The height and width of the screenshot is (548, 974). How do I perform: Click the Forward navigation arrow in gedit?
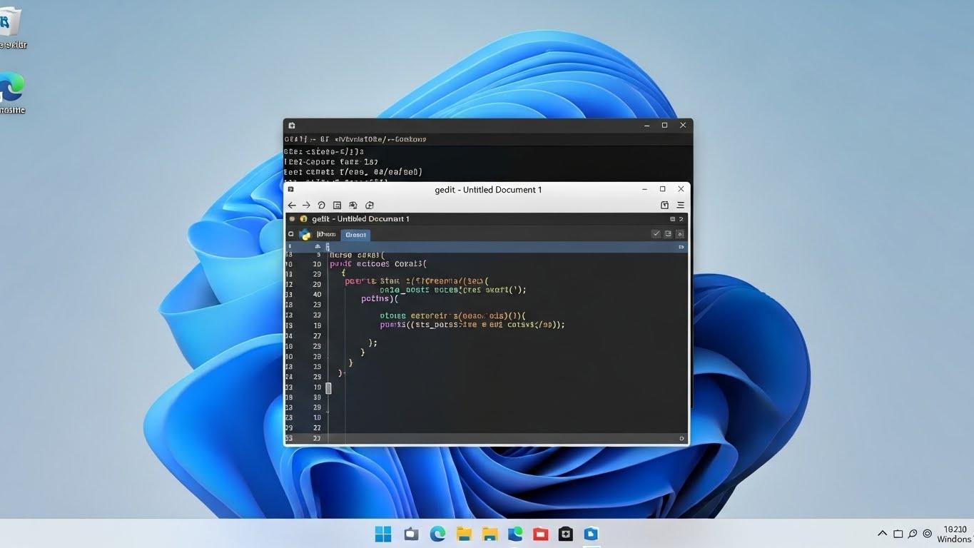[306, 205]
